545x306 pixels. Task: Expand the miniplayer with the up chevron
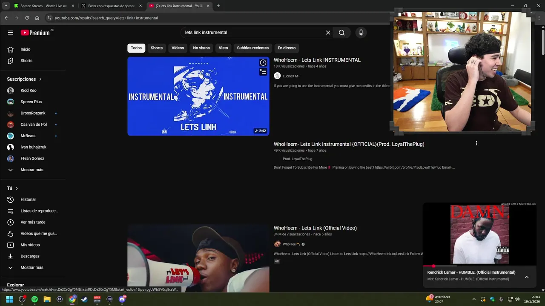[x=527, y=277]
